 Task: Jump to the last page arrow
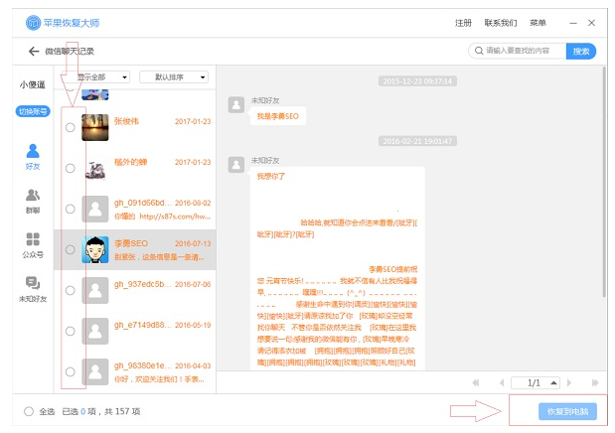[x=594, y=381]
